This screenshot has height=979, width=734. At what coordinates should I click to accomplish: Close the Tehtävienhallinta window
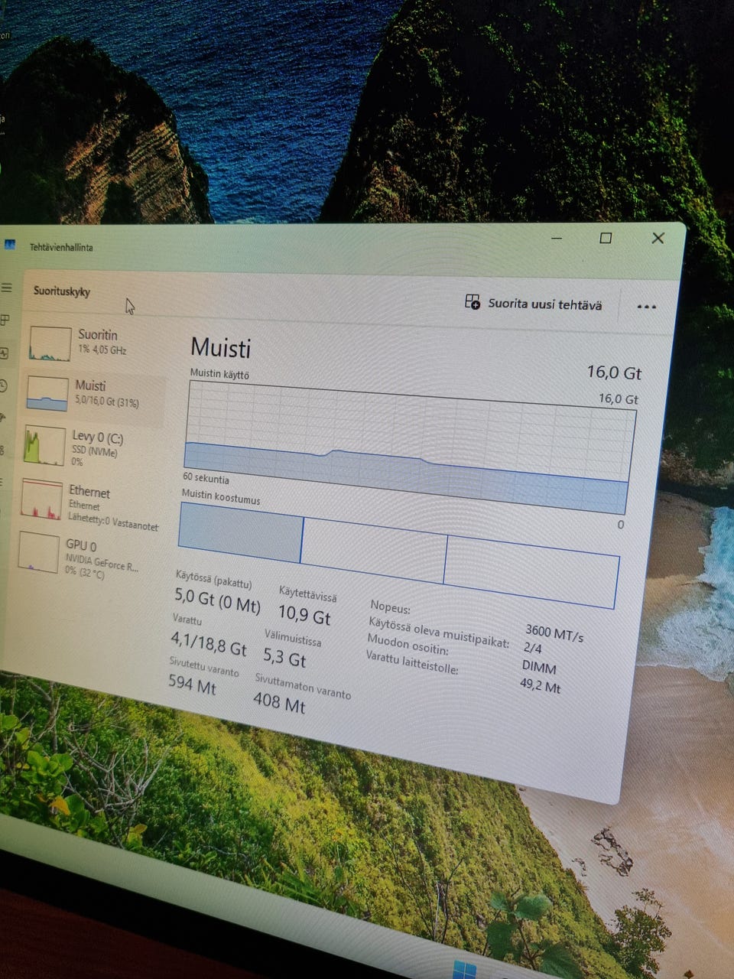[x=658, y=238]
